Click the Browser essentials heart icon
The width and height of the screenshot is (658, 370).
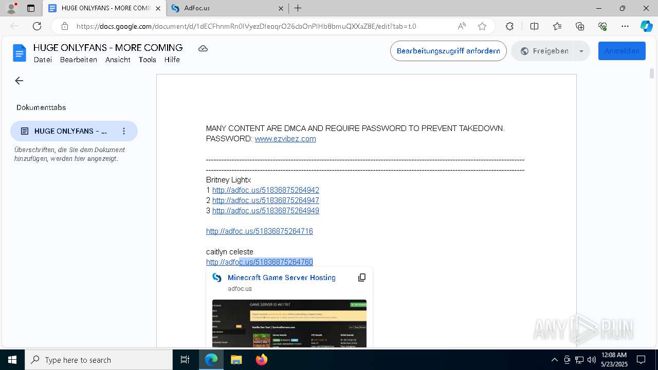602,26
